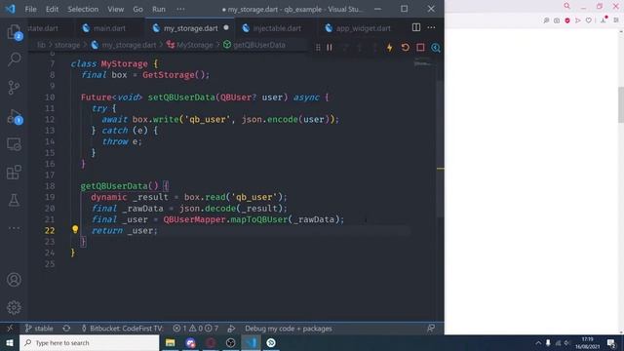Open the lib breadcrumb folder
The image size is (624, 351).
point(41,45)
